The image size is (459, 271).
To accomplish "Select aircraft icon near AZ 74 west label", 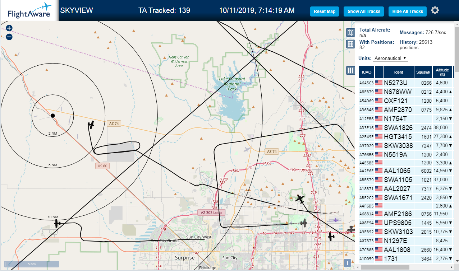I will [92, 125].
